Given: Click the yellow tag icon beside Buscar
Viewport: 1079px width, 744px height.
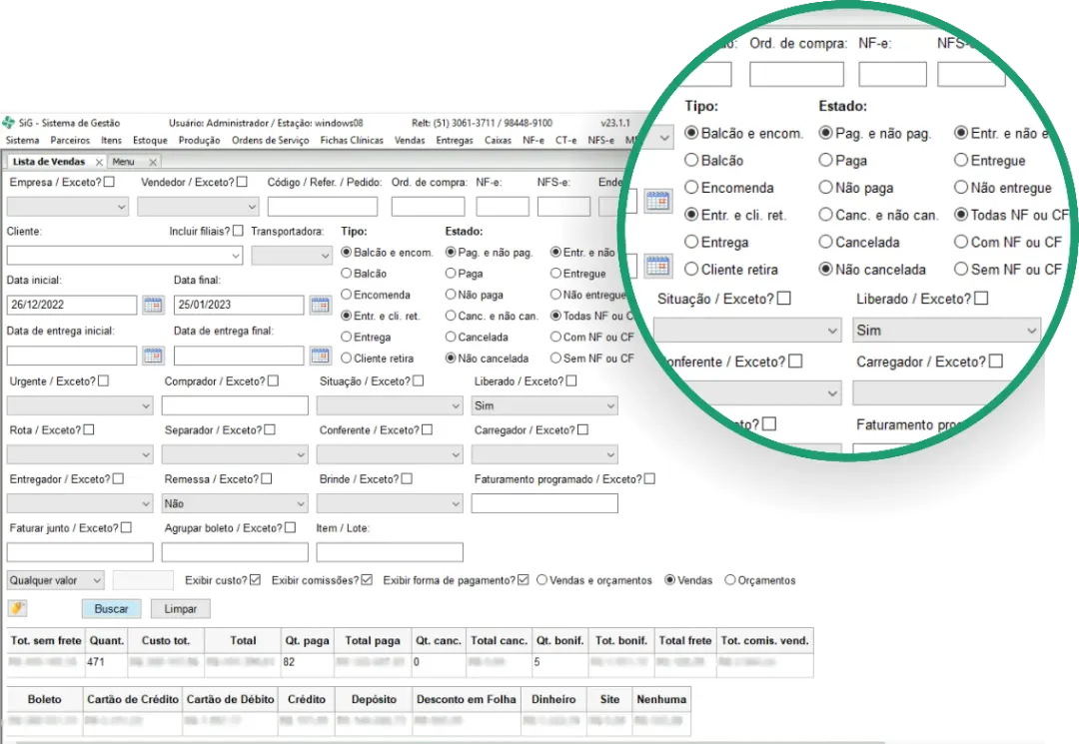Looking at the screenshot, I should point(17,608).
